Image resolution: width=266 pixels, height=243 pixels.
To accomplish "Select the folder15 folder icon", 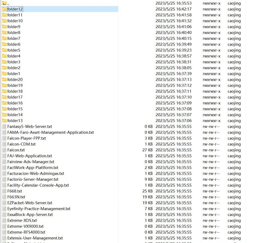I will coord(4,109).
